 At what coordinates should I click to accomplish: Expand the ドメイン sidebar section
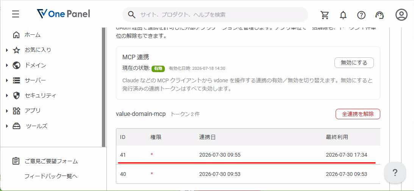[x=7, y=65]
